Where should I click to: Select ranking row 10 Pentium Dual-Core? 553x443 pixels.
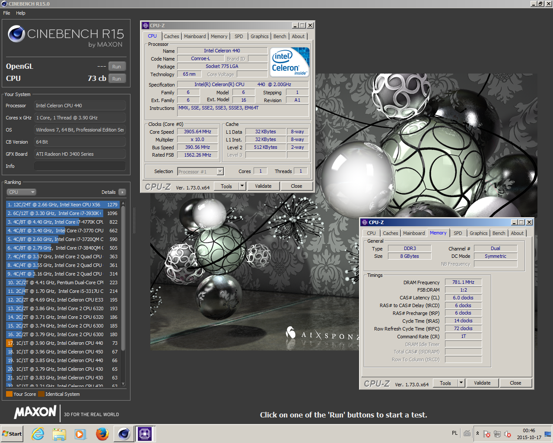coord(63,282)
